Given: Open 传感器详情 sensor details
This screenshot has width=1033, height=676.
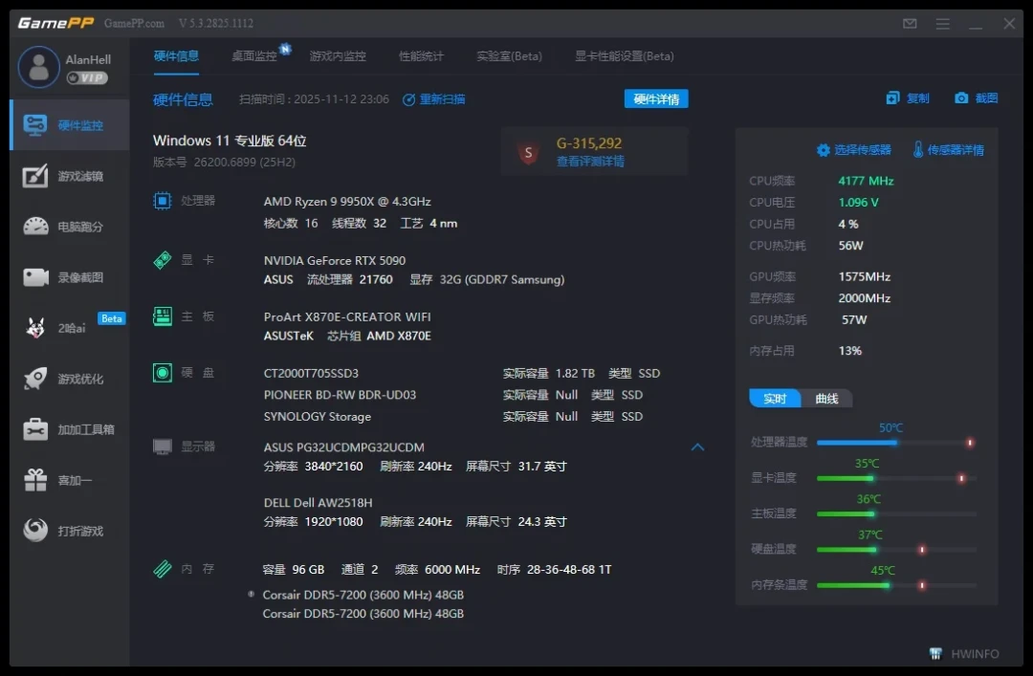Looking at the screenshot, I should (949, 149).
